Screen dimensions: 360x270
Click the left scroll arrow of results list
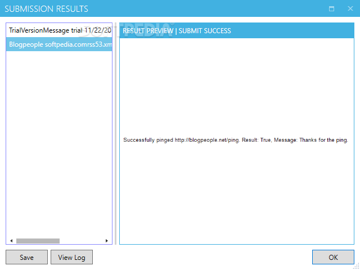click(11, 241)
